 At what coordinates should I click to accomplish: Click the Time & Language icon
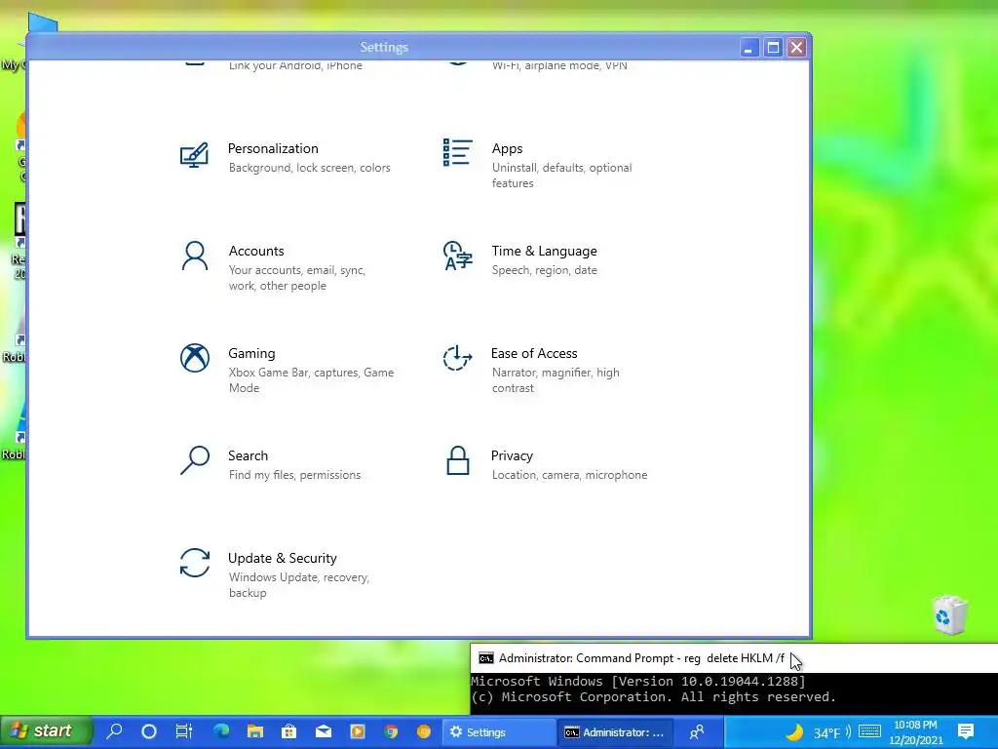[x=457, y=256]
